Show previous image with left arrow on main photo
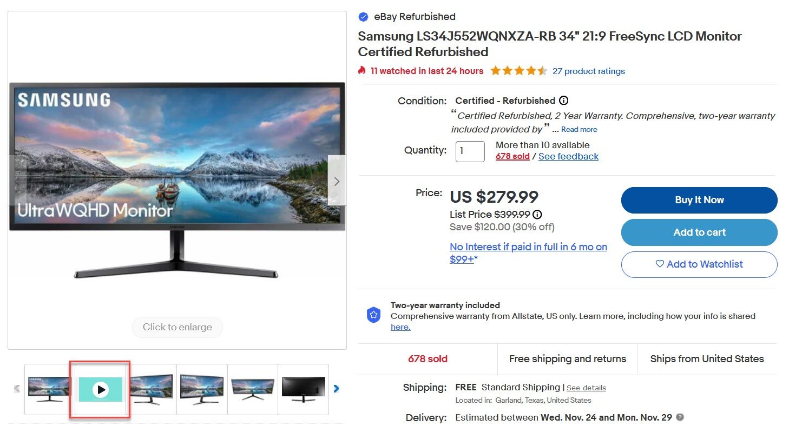The width and height of the screenshot is (789, 426). (17, 181)
